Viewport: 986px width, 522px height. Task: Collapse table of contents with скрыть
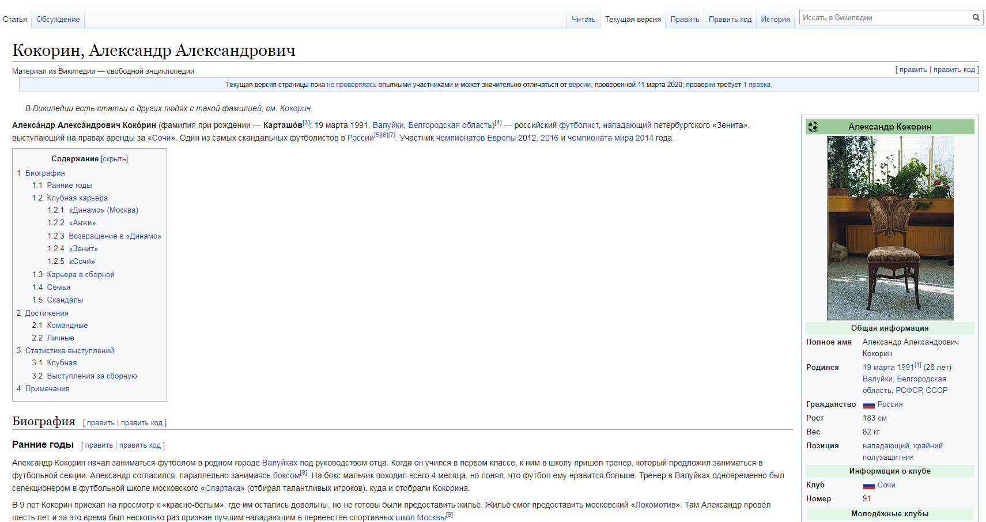click(x=114, y=159)
